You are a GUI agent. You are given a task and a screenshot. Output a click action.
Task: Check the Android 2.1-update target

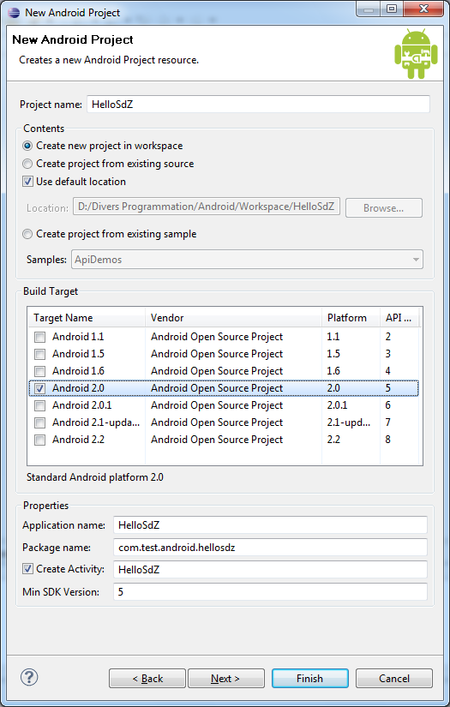tap(40, 422)
